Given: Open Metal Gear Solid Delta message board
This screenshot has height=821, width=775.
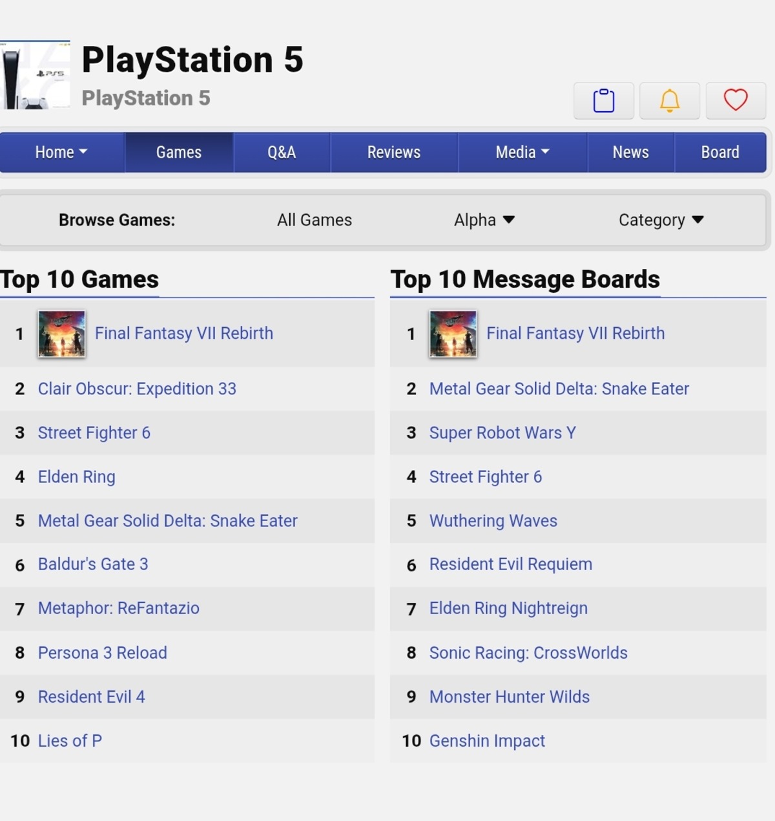Looking at the screenshot, I should click(559, 389).
